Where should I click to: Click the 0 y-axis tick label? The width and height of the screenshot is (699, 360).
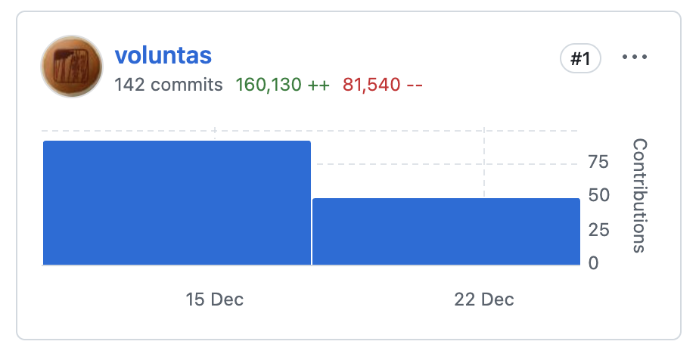(593, 263)
